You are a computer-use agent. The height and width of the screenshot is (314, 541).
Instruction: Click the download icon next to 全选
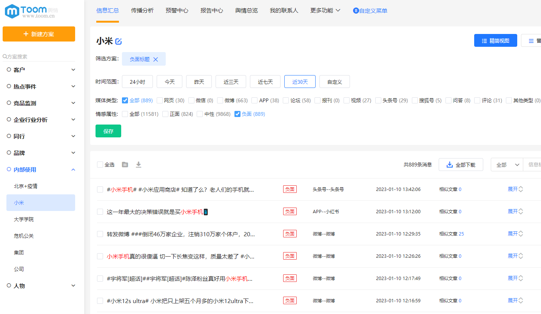coord(139,165)
